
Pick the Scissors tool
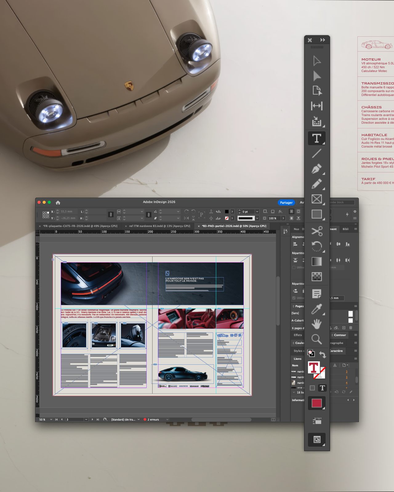(x=317, y=231)
